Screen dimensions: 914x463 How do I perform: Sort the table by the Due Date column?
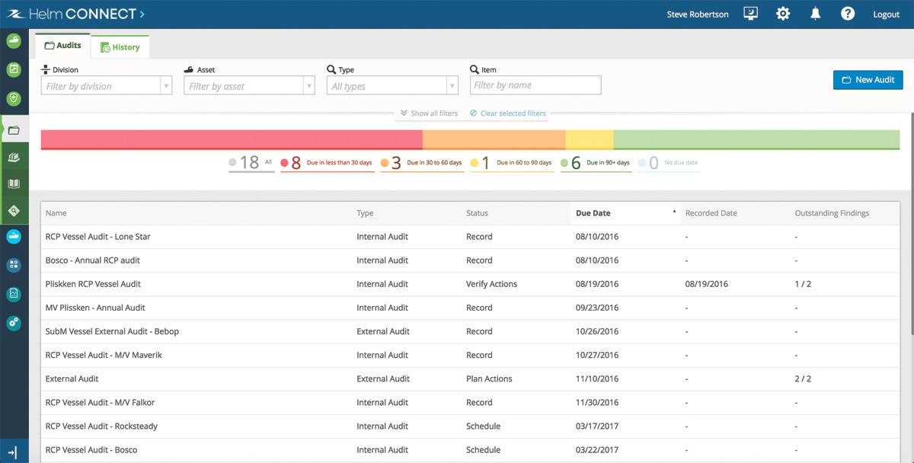tap(593, 213)
